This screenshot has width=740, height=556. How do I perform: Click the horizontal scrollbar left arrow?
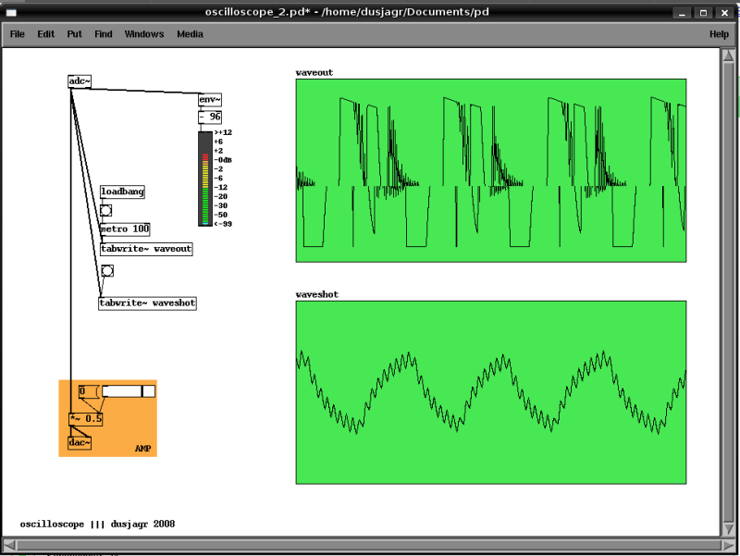click(x=9, y=545)
